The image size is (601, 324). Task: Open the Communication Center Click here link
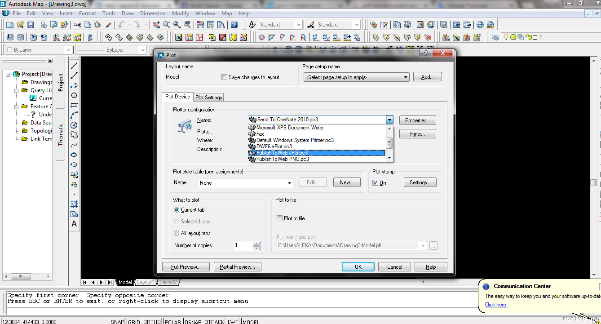click(496, 305)
